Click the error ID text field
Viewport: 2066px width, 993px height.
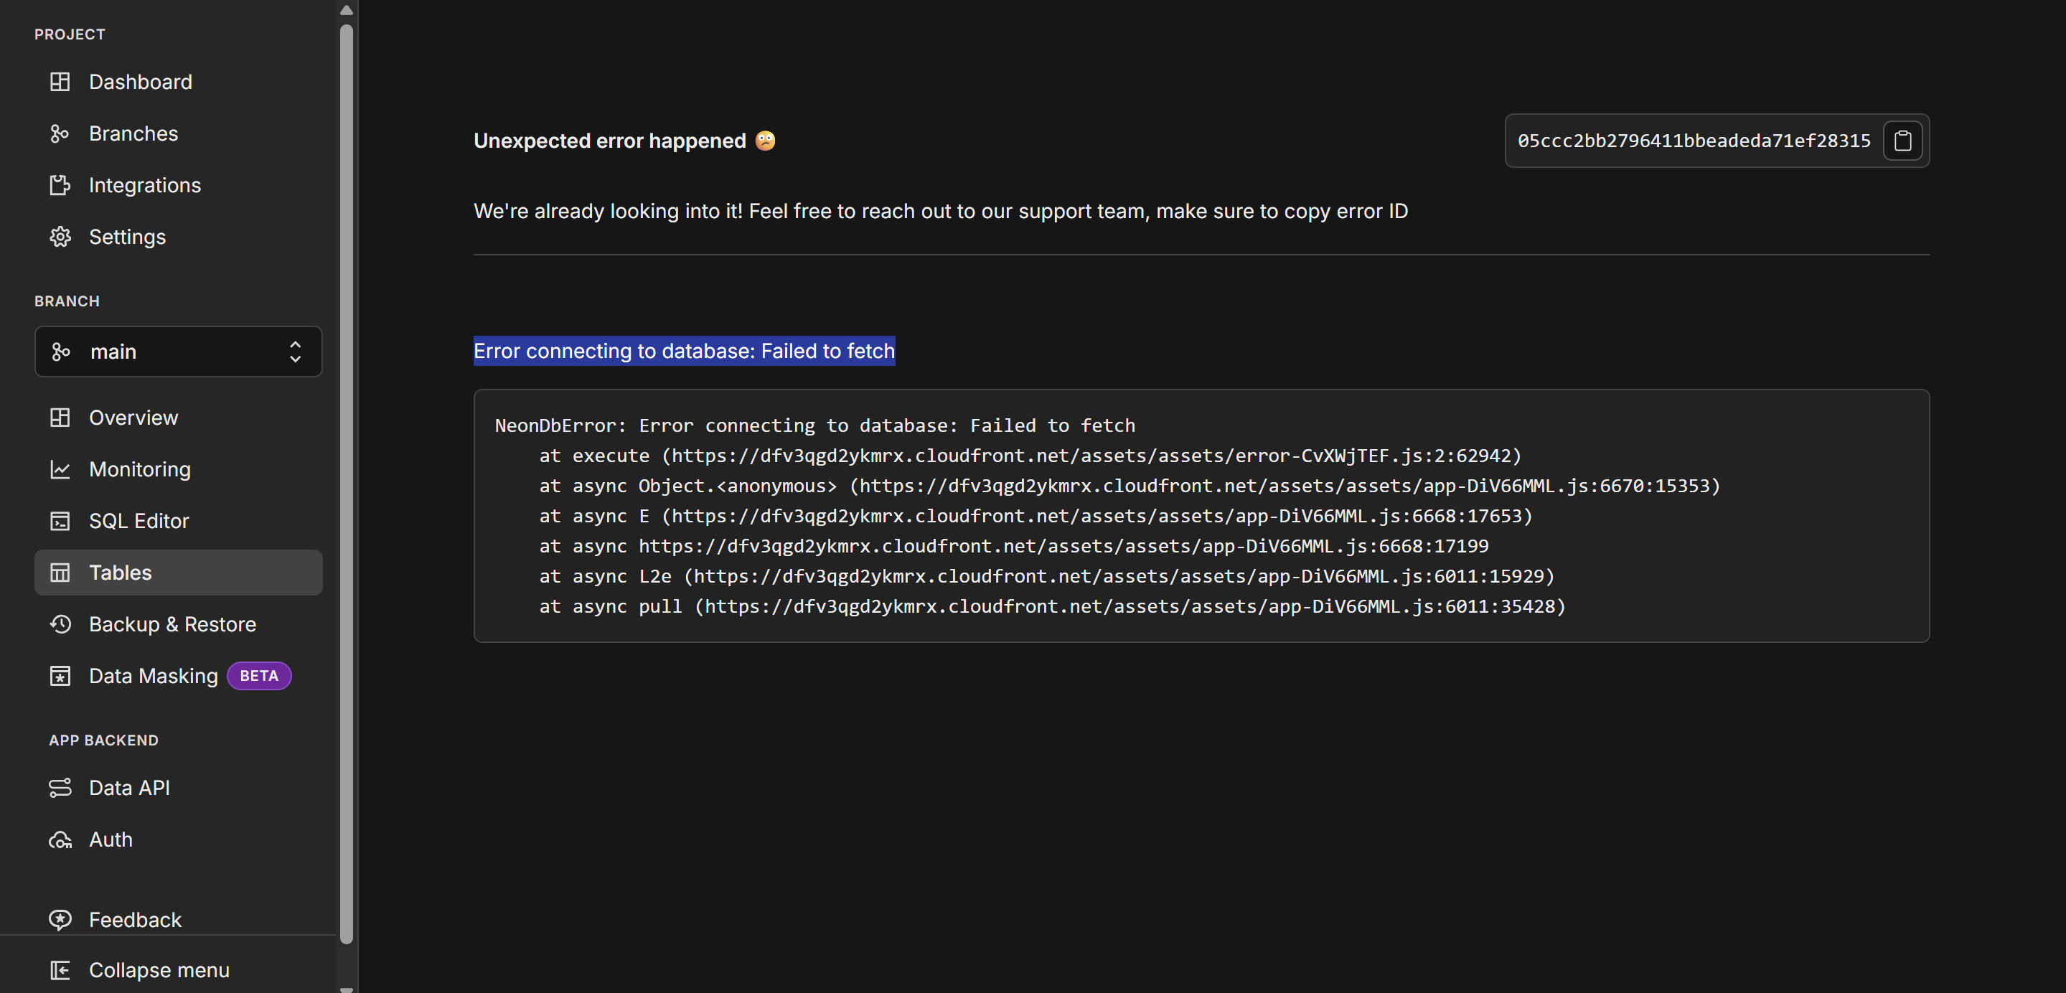[x=1692, y=141]
